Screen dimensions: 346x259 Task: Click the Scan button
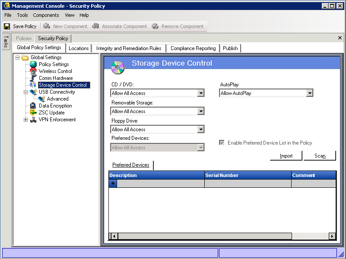click(320, 156)
